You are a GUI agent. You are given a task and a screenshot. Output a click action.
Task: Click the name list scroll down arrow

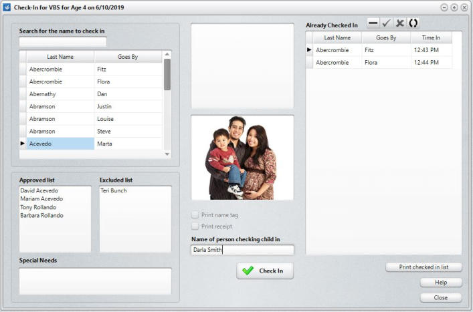pos(167,154)
